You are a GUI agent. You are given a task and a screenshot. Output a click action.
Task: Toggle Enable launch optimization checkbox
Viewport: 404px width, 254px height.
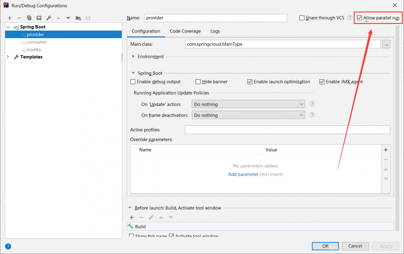tap(250, 82)
